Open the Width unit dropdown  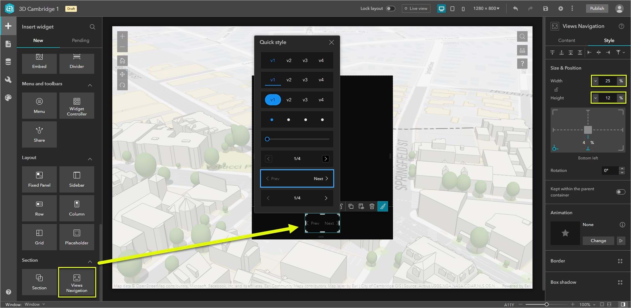(596, 81)
